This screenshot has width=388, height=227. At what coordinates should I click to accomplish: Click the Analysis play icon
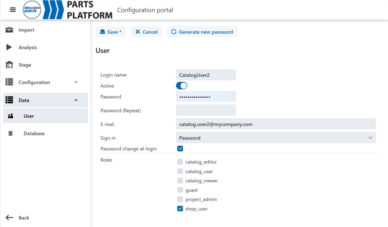[x=9, y=47]
